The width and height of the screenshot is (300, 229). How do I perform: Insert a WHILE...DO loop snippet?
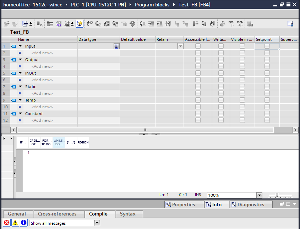coord(59,142)
